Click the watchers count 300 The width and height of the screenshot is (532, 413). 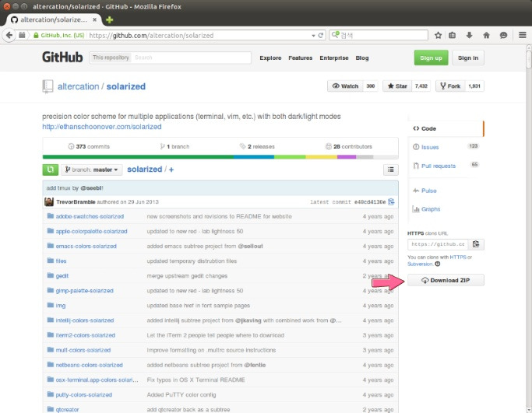coord(371,86)
